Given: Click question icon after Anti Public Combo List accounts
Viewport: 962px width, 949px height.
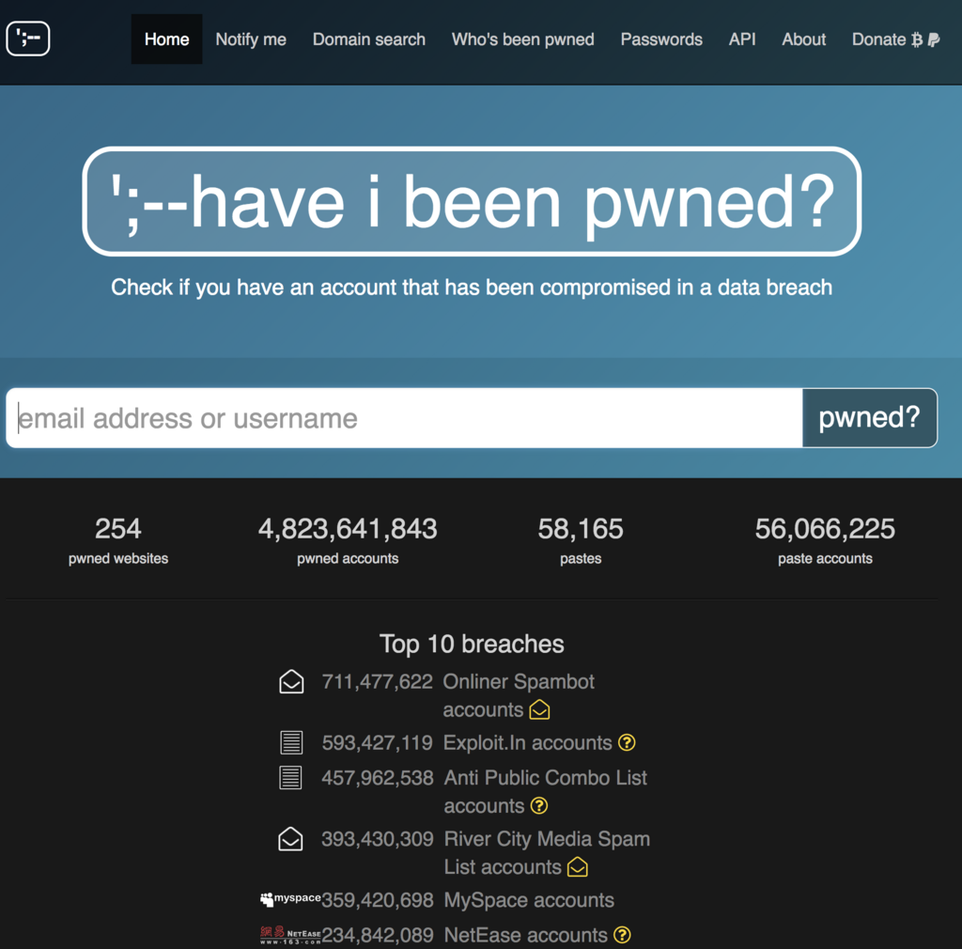Looking at the screenshot, I should pos(538,805).
